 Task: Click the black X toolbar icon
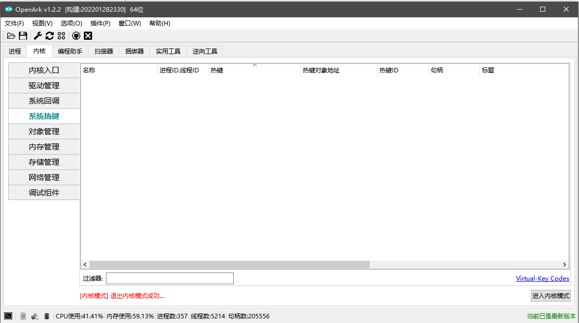point(88,36)
